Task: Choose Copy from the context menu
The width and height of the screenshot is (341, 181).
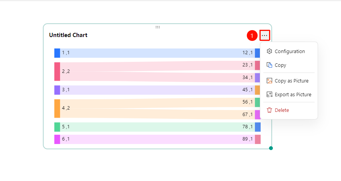Action: click(289, 65)
